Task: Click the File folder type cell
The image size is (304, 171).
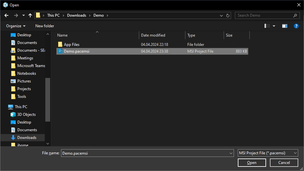Action: pyautogui.click(x=196, y=45)
